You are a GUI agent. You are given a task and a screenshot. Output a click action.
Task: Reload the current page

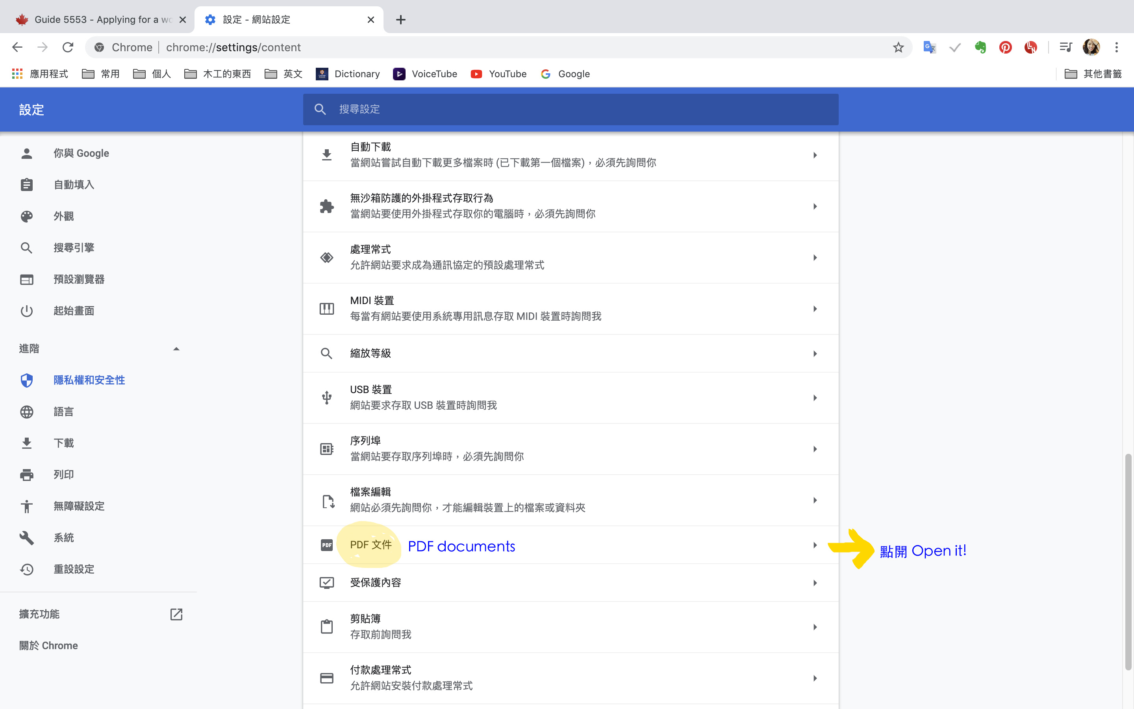pos(68,47)
